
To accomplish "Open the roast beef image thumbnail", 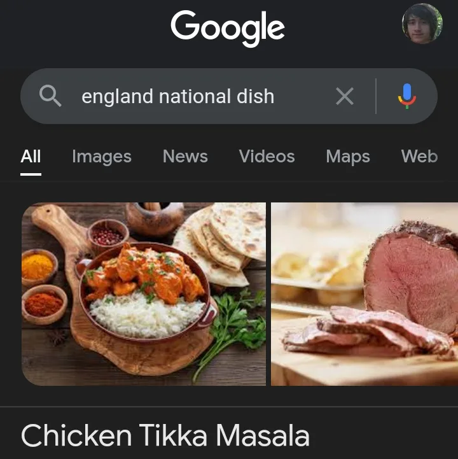I will click(x=364, y=294).
